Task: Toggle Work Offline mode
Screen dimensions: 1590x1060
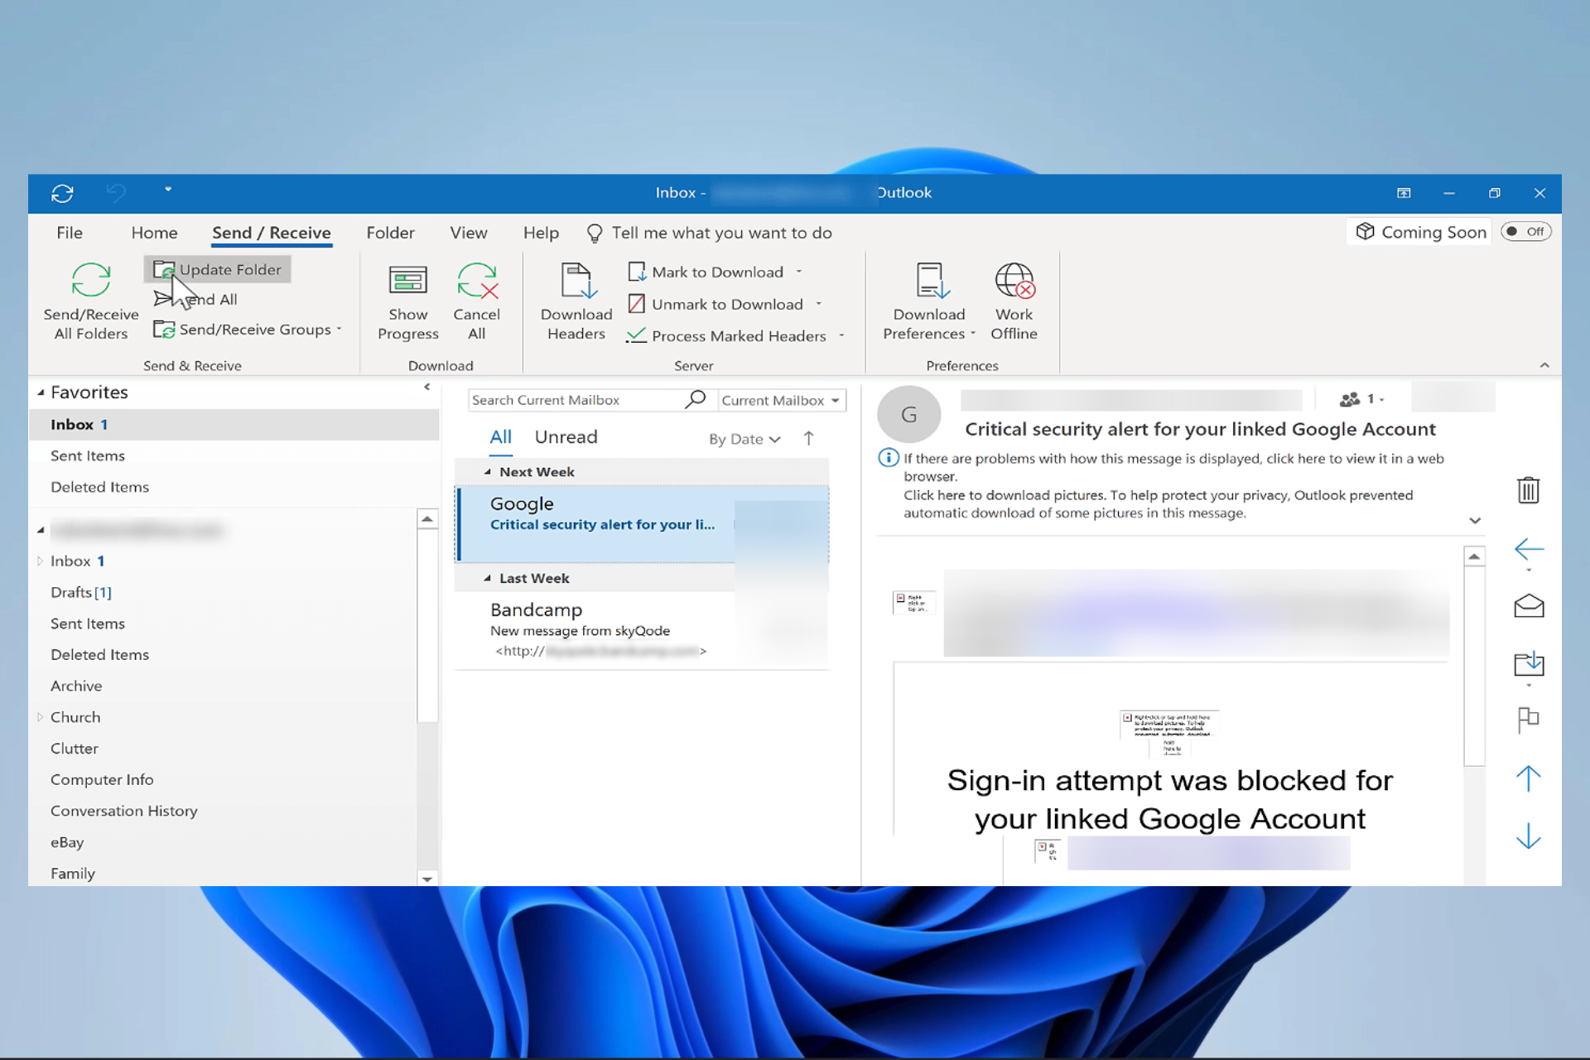Action: pos(1014,302)
